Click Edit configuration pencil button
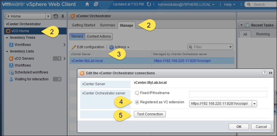 [x=88, y=47]
